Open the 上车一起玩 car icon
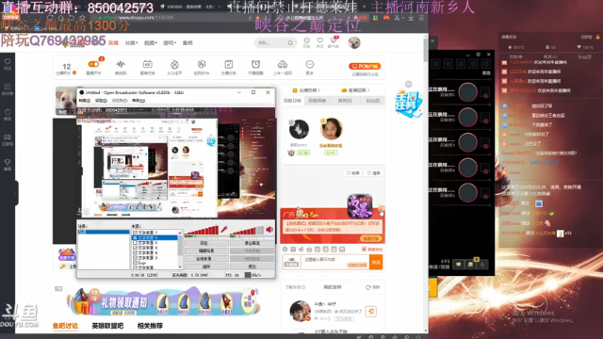Viewport: 603px width, 339px height. coord(283,64)
